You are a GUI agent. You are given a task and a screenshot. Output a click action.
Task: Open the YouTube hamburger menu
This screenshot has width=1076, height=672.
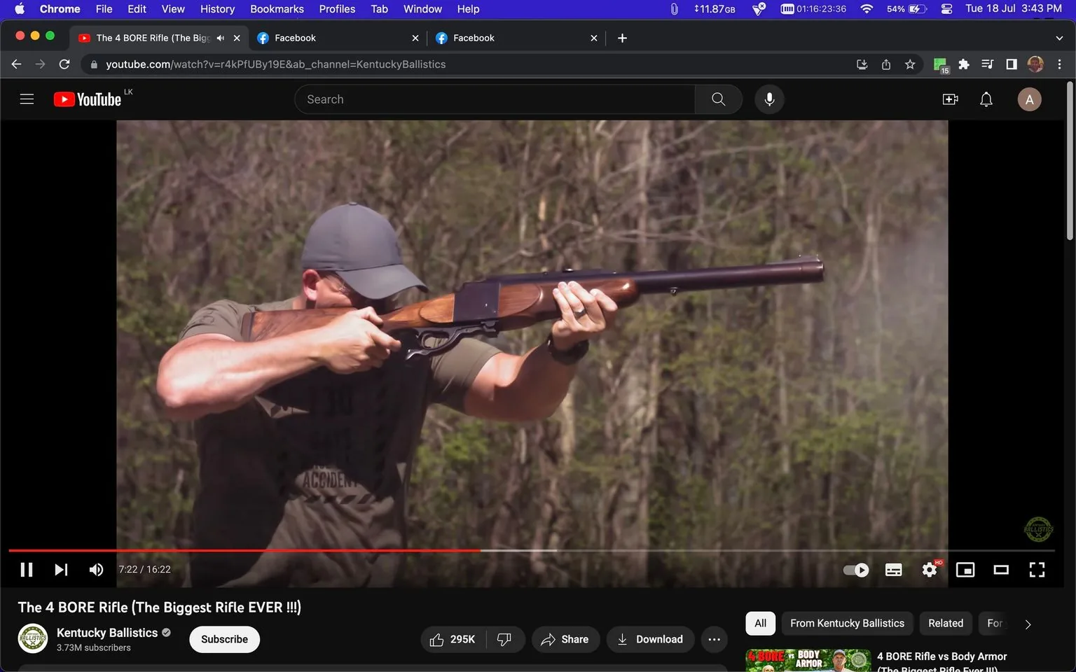(27, 99)
